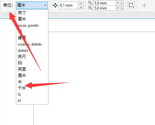Select 英寸 in the units list

coord(32,13)
